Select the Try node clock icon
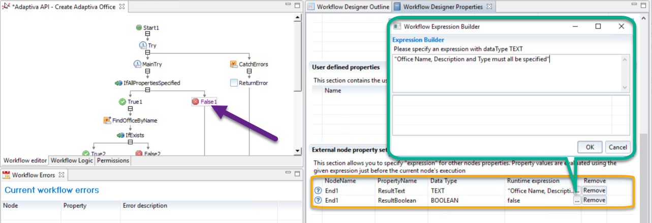 [143, 46]
